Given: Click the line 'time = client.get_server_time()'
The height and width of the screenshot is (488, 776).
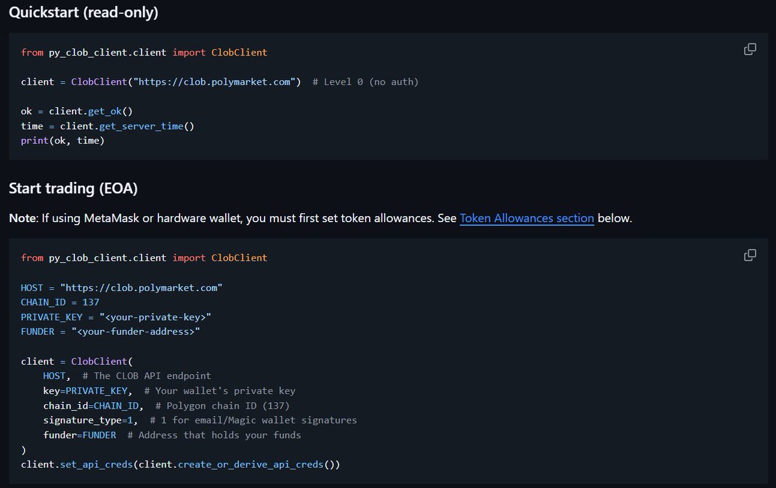Looking at the screenshot, I should click(107, 126).
